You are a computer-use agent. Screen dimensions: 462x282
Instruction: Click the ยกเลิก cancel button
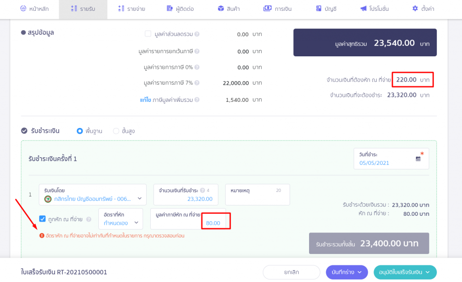coord(291,272)
